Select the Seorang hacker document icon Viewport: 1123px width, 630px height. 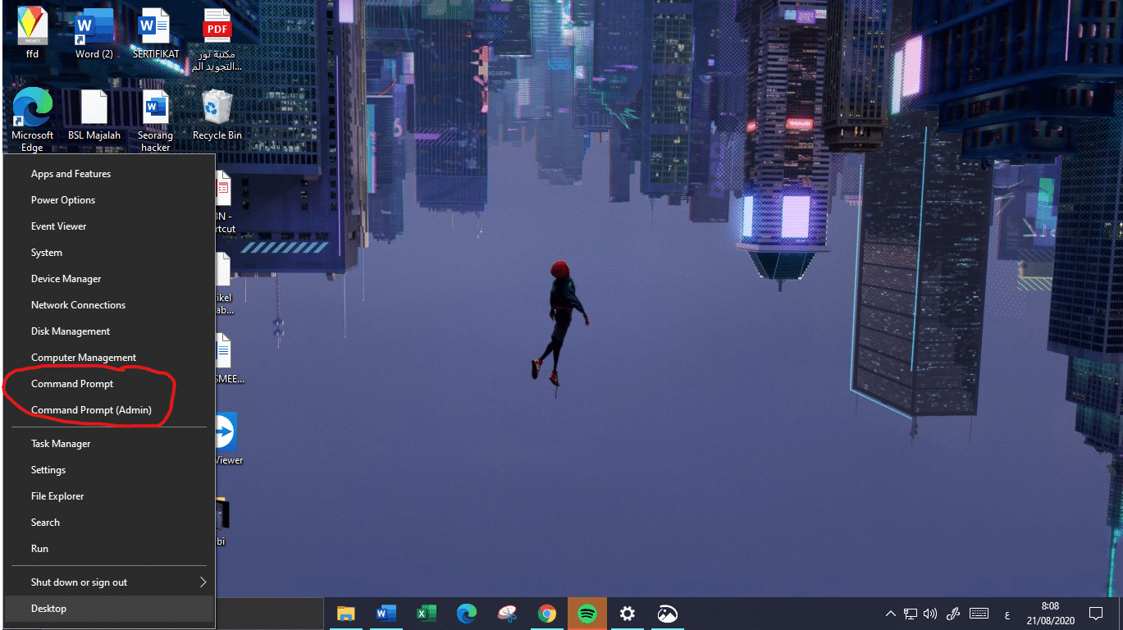tap(155, 121)
